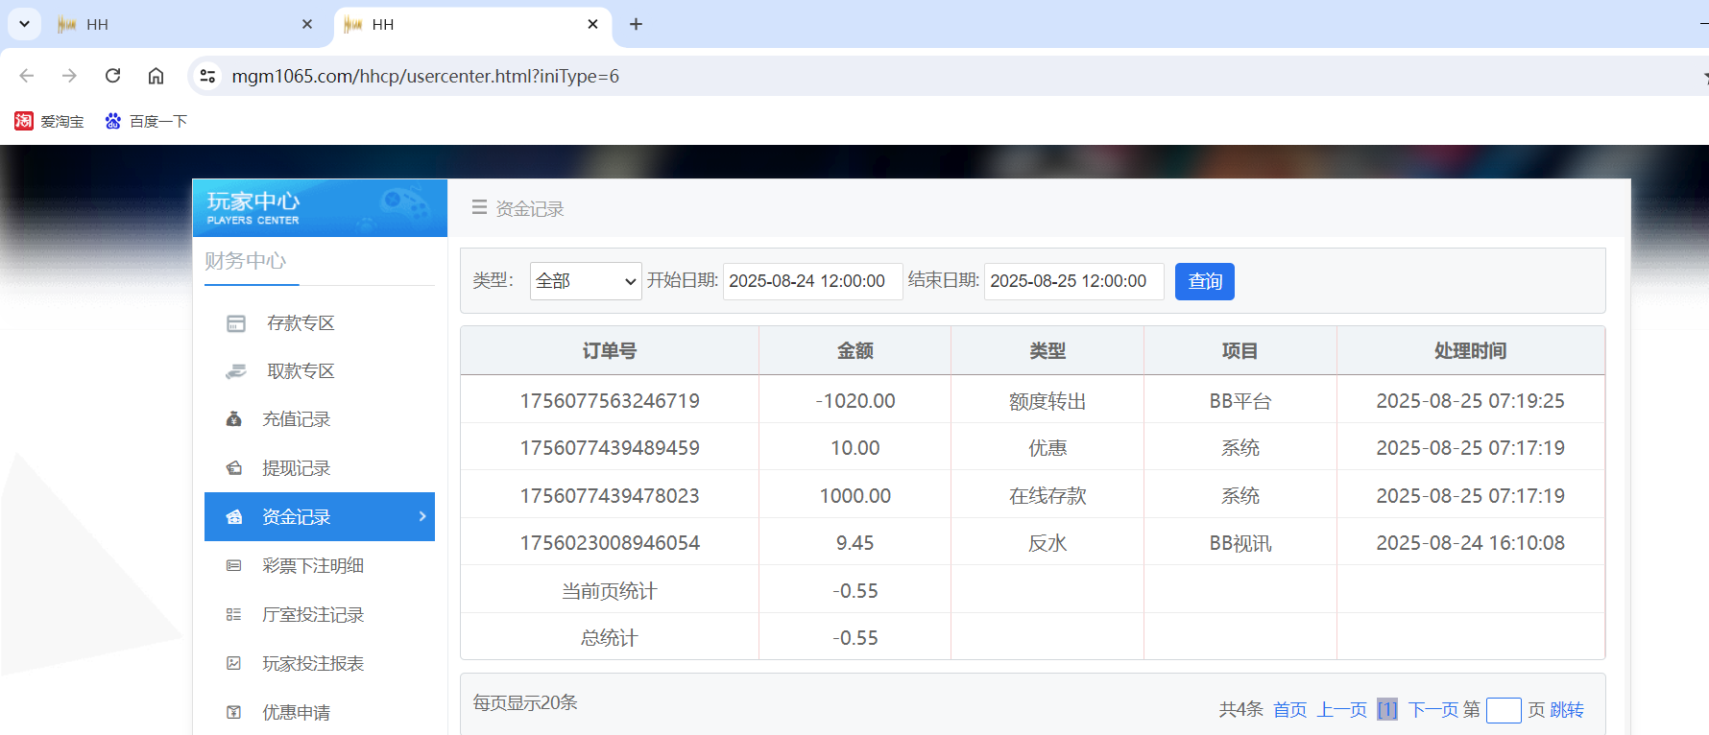Open the 类型 dropdown showing 全部

tap(585, 281)
